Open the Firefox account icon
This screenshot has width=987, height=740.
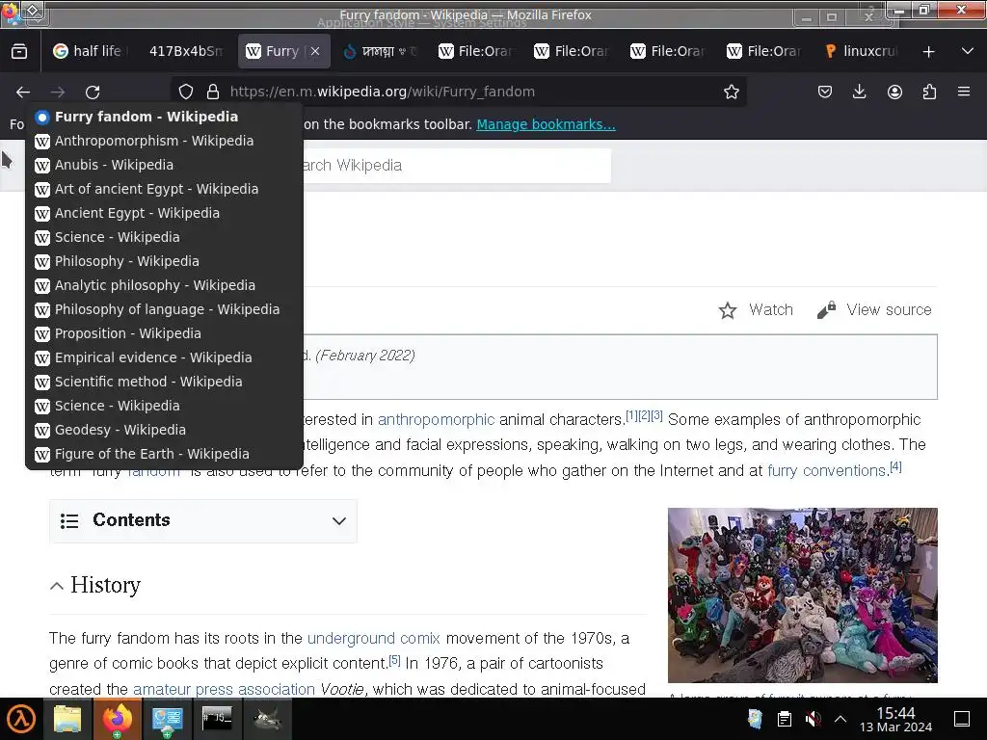(x=894, y=92)
